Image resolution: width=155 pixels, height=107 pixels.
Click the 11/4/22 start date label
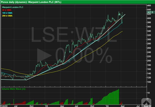pyautogui.click(x=4, y=106)
